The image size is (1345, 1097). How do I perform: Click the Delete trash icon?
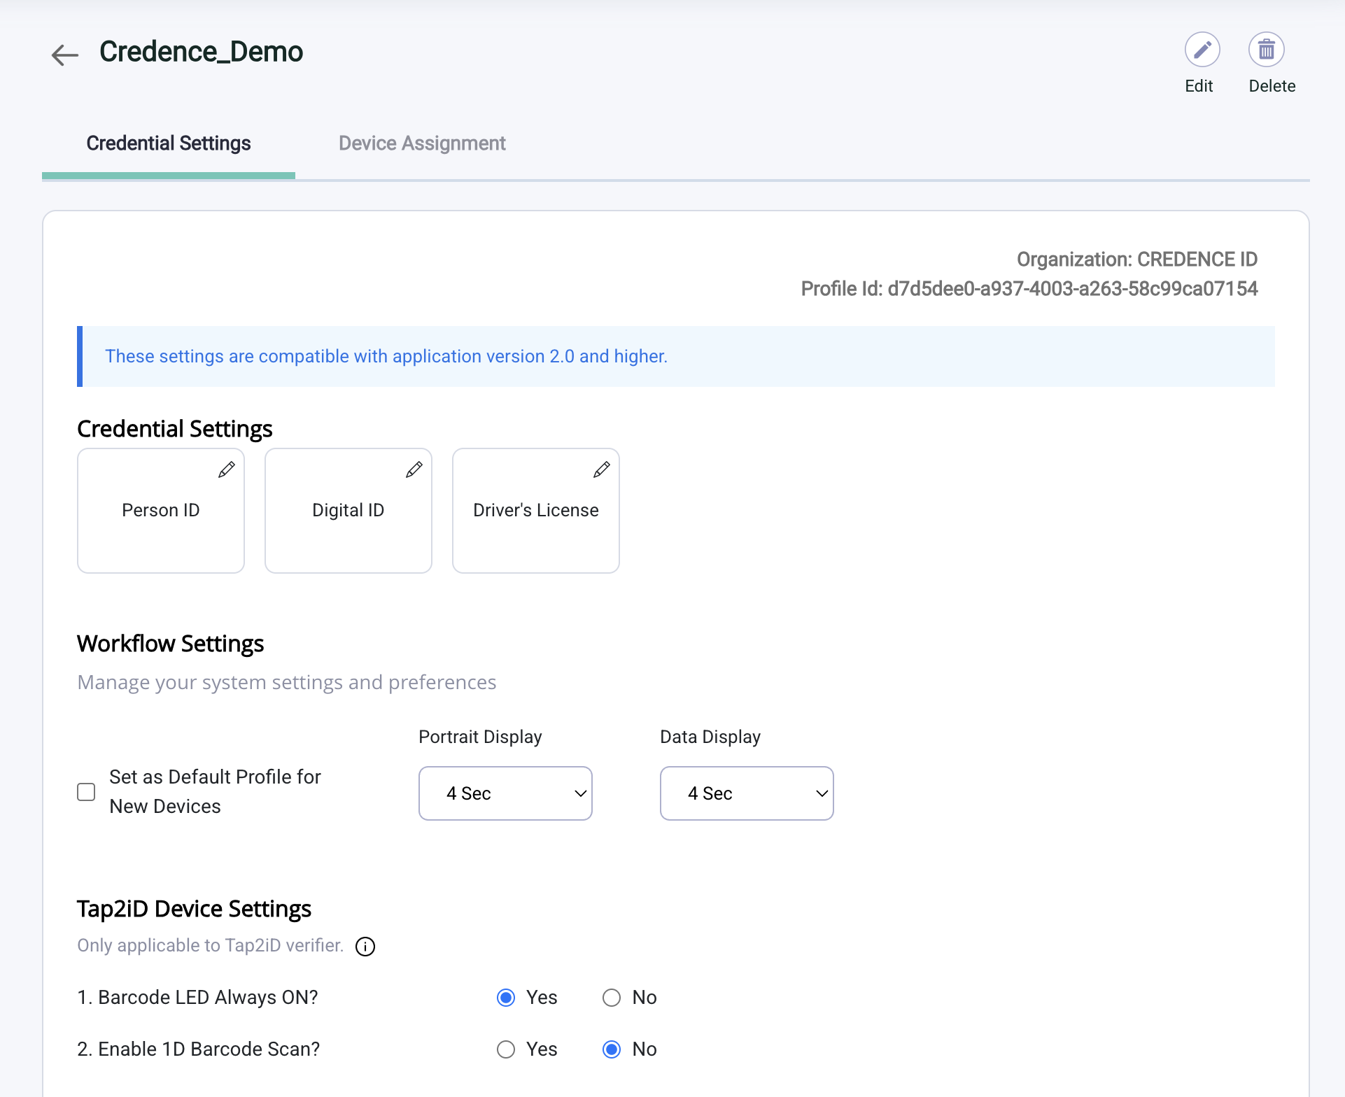(1266, 50)
